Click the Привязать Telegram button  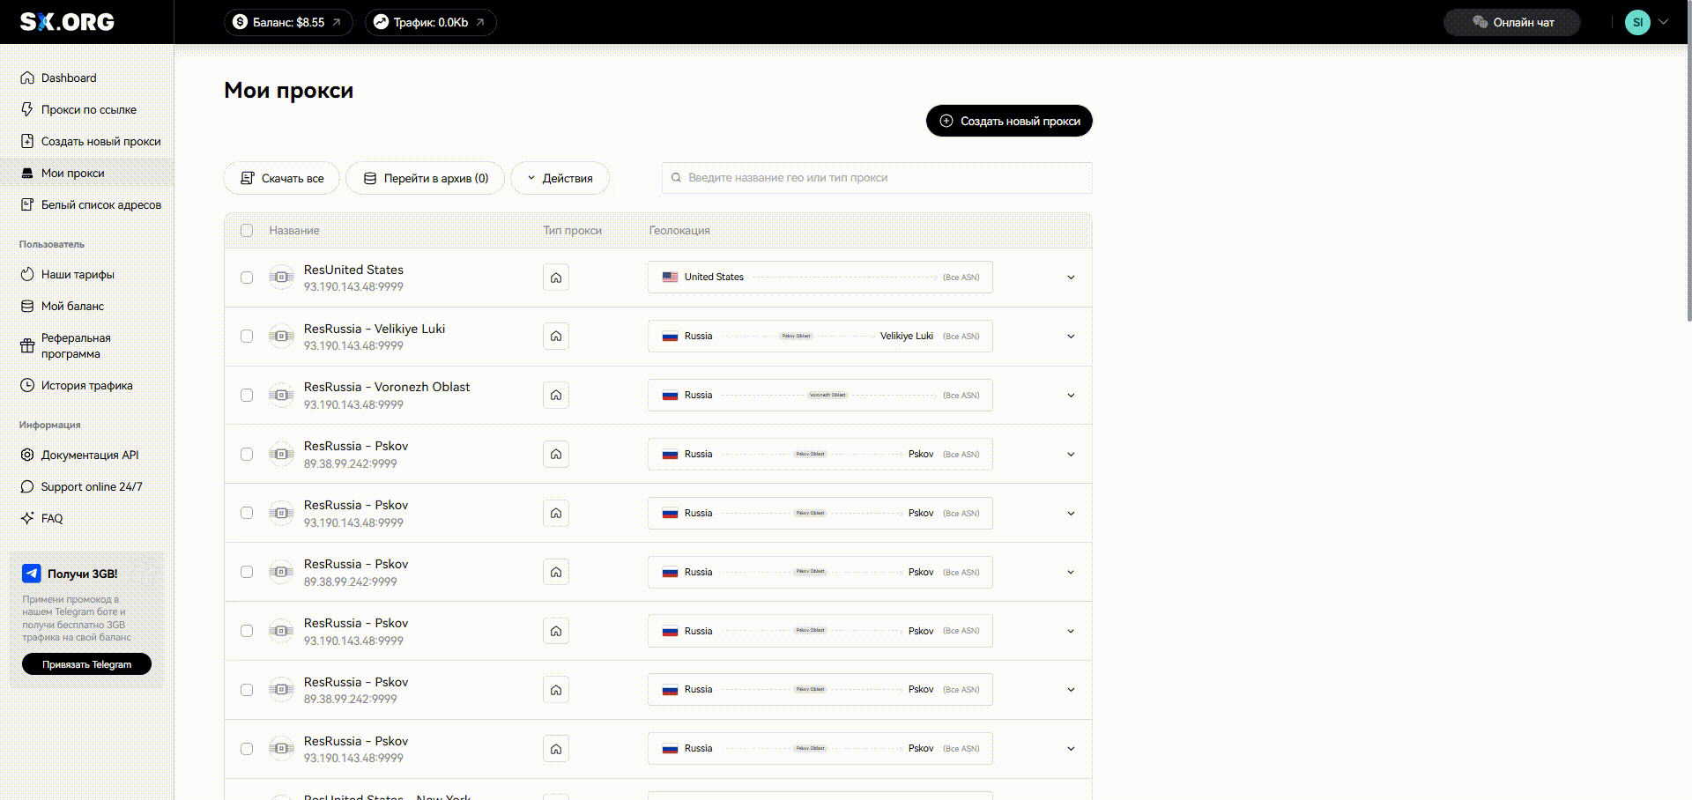86,664
